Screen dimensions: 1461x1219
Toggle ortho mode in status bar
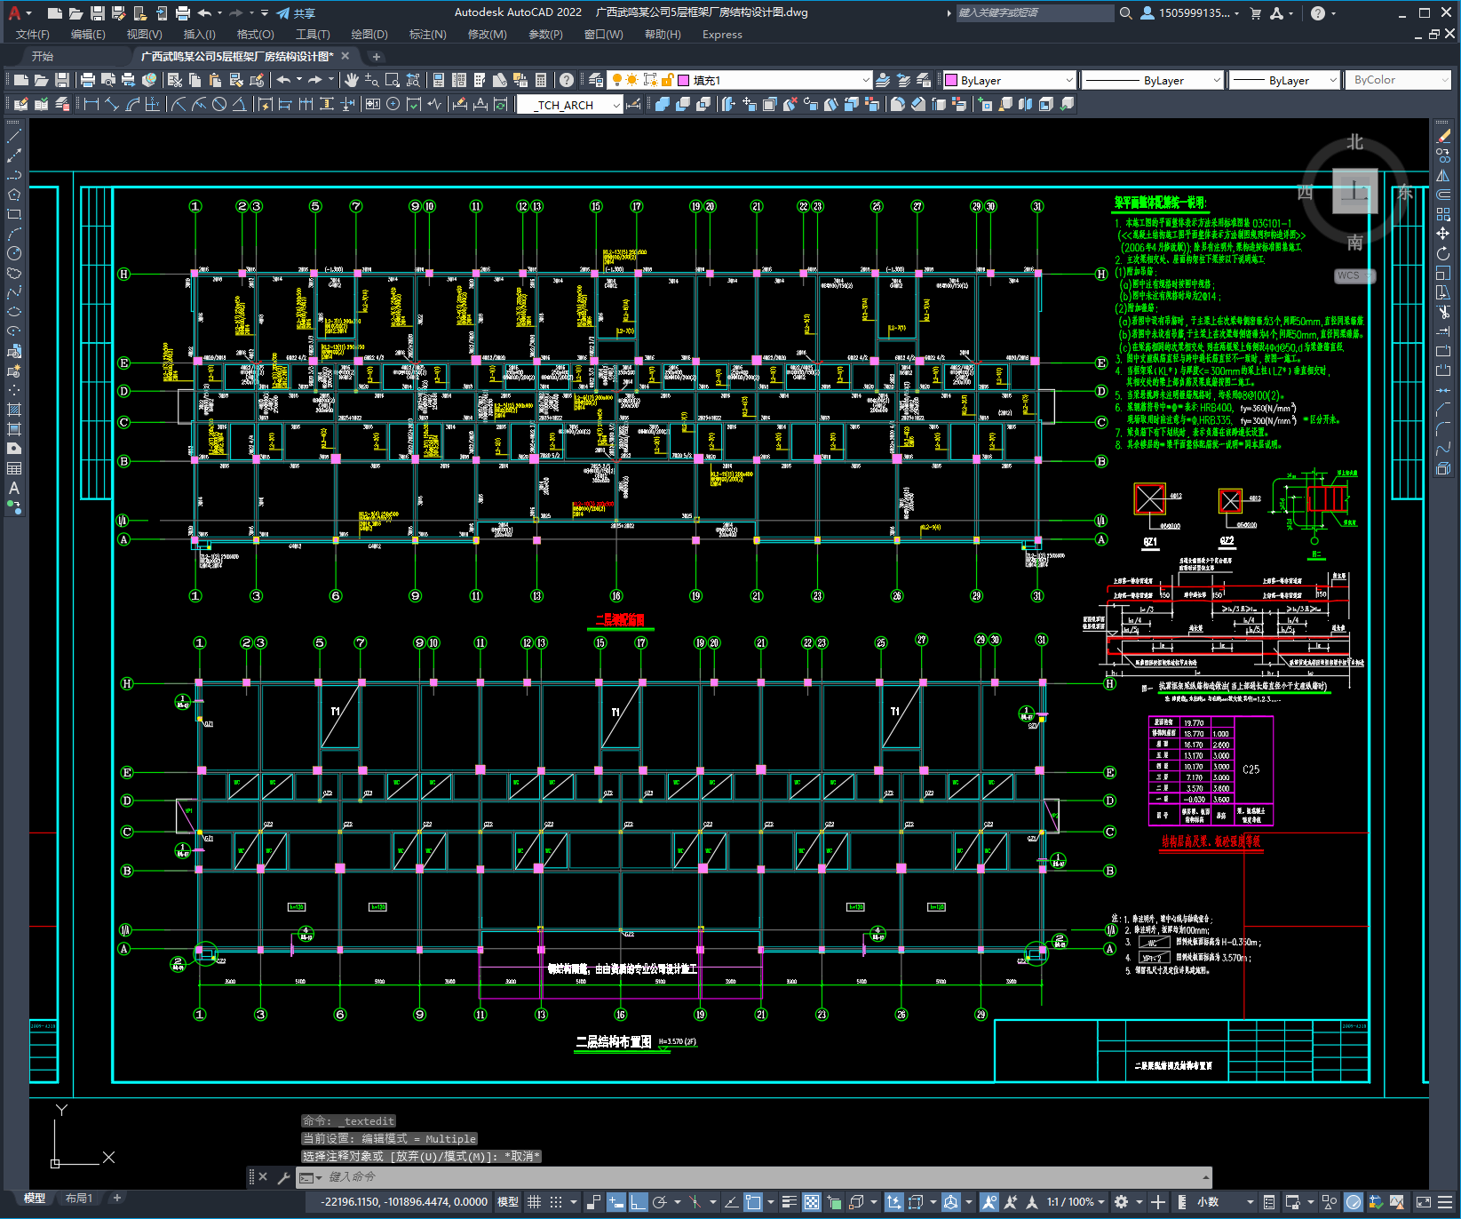(x=639, y=1202)
